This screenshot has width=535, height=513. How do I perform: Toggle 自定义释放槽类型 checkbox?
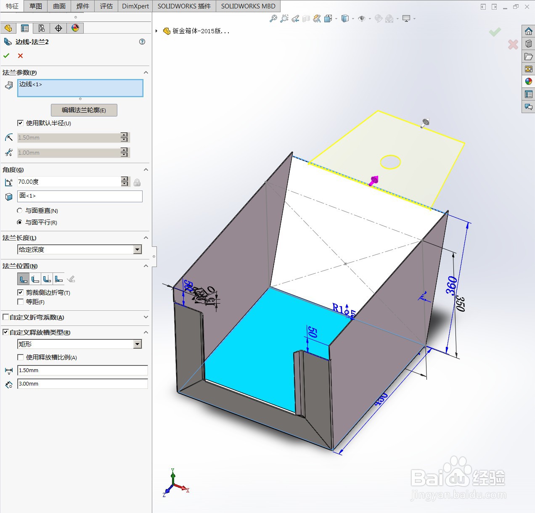[x=5, y=332]
